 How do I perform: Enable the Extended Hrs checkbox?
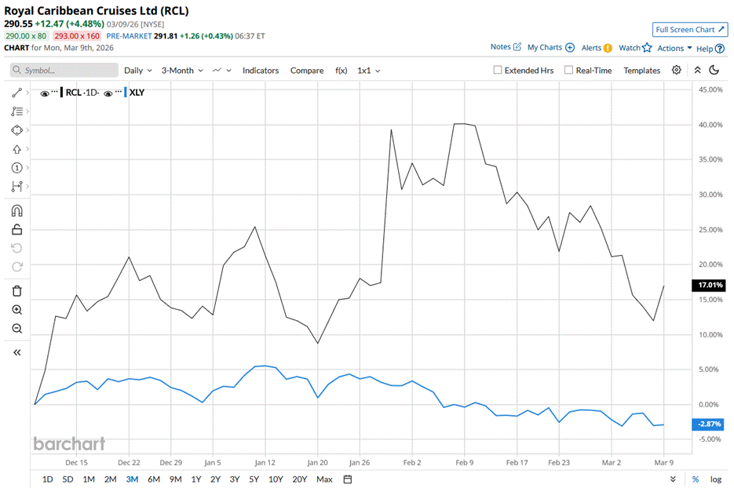coord(498,70)
